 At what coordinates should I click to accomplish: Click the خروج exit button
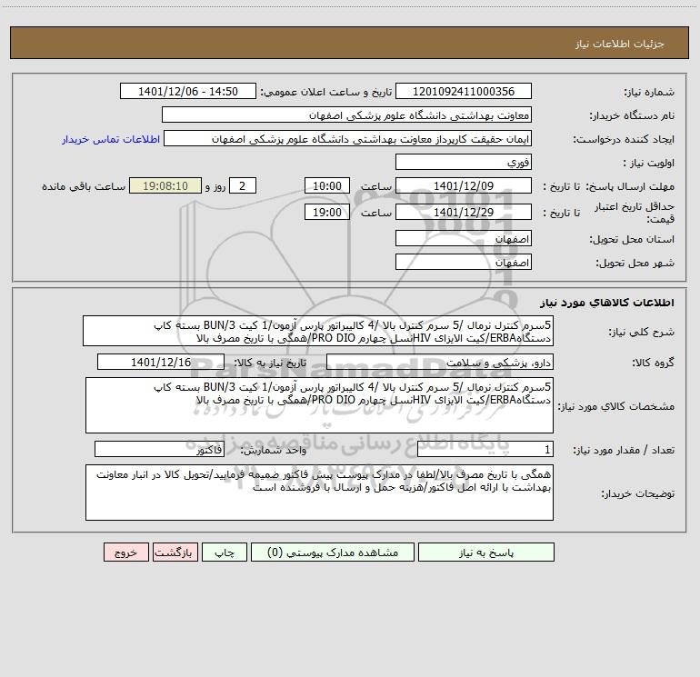tap(125, 553)
